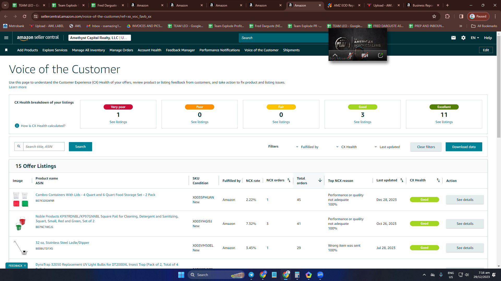
Task: Open the Shipments menu item
Action: (x=291, y=50)
